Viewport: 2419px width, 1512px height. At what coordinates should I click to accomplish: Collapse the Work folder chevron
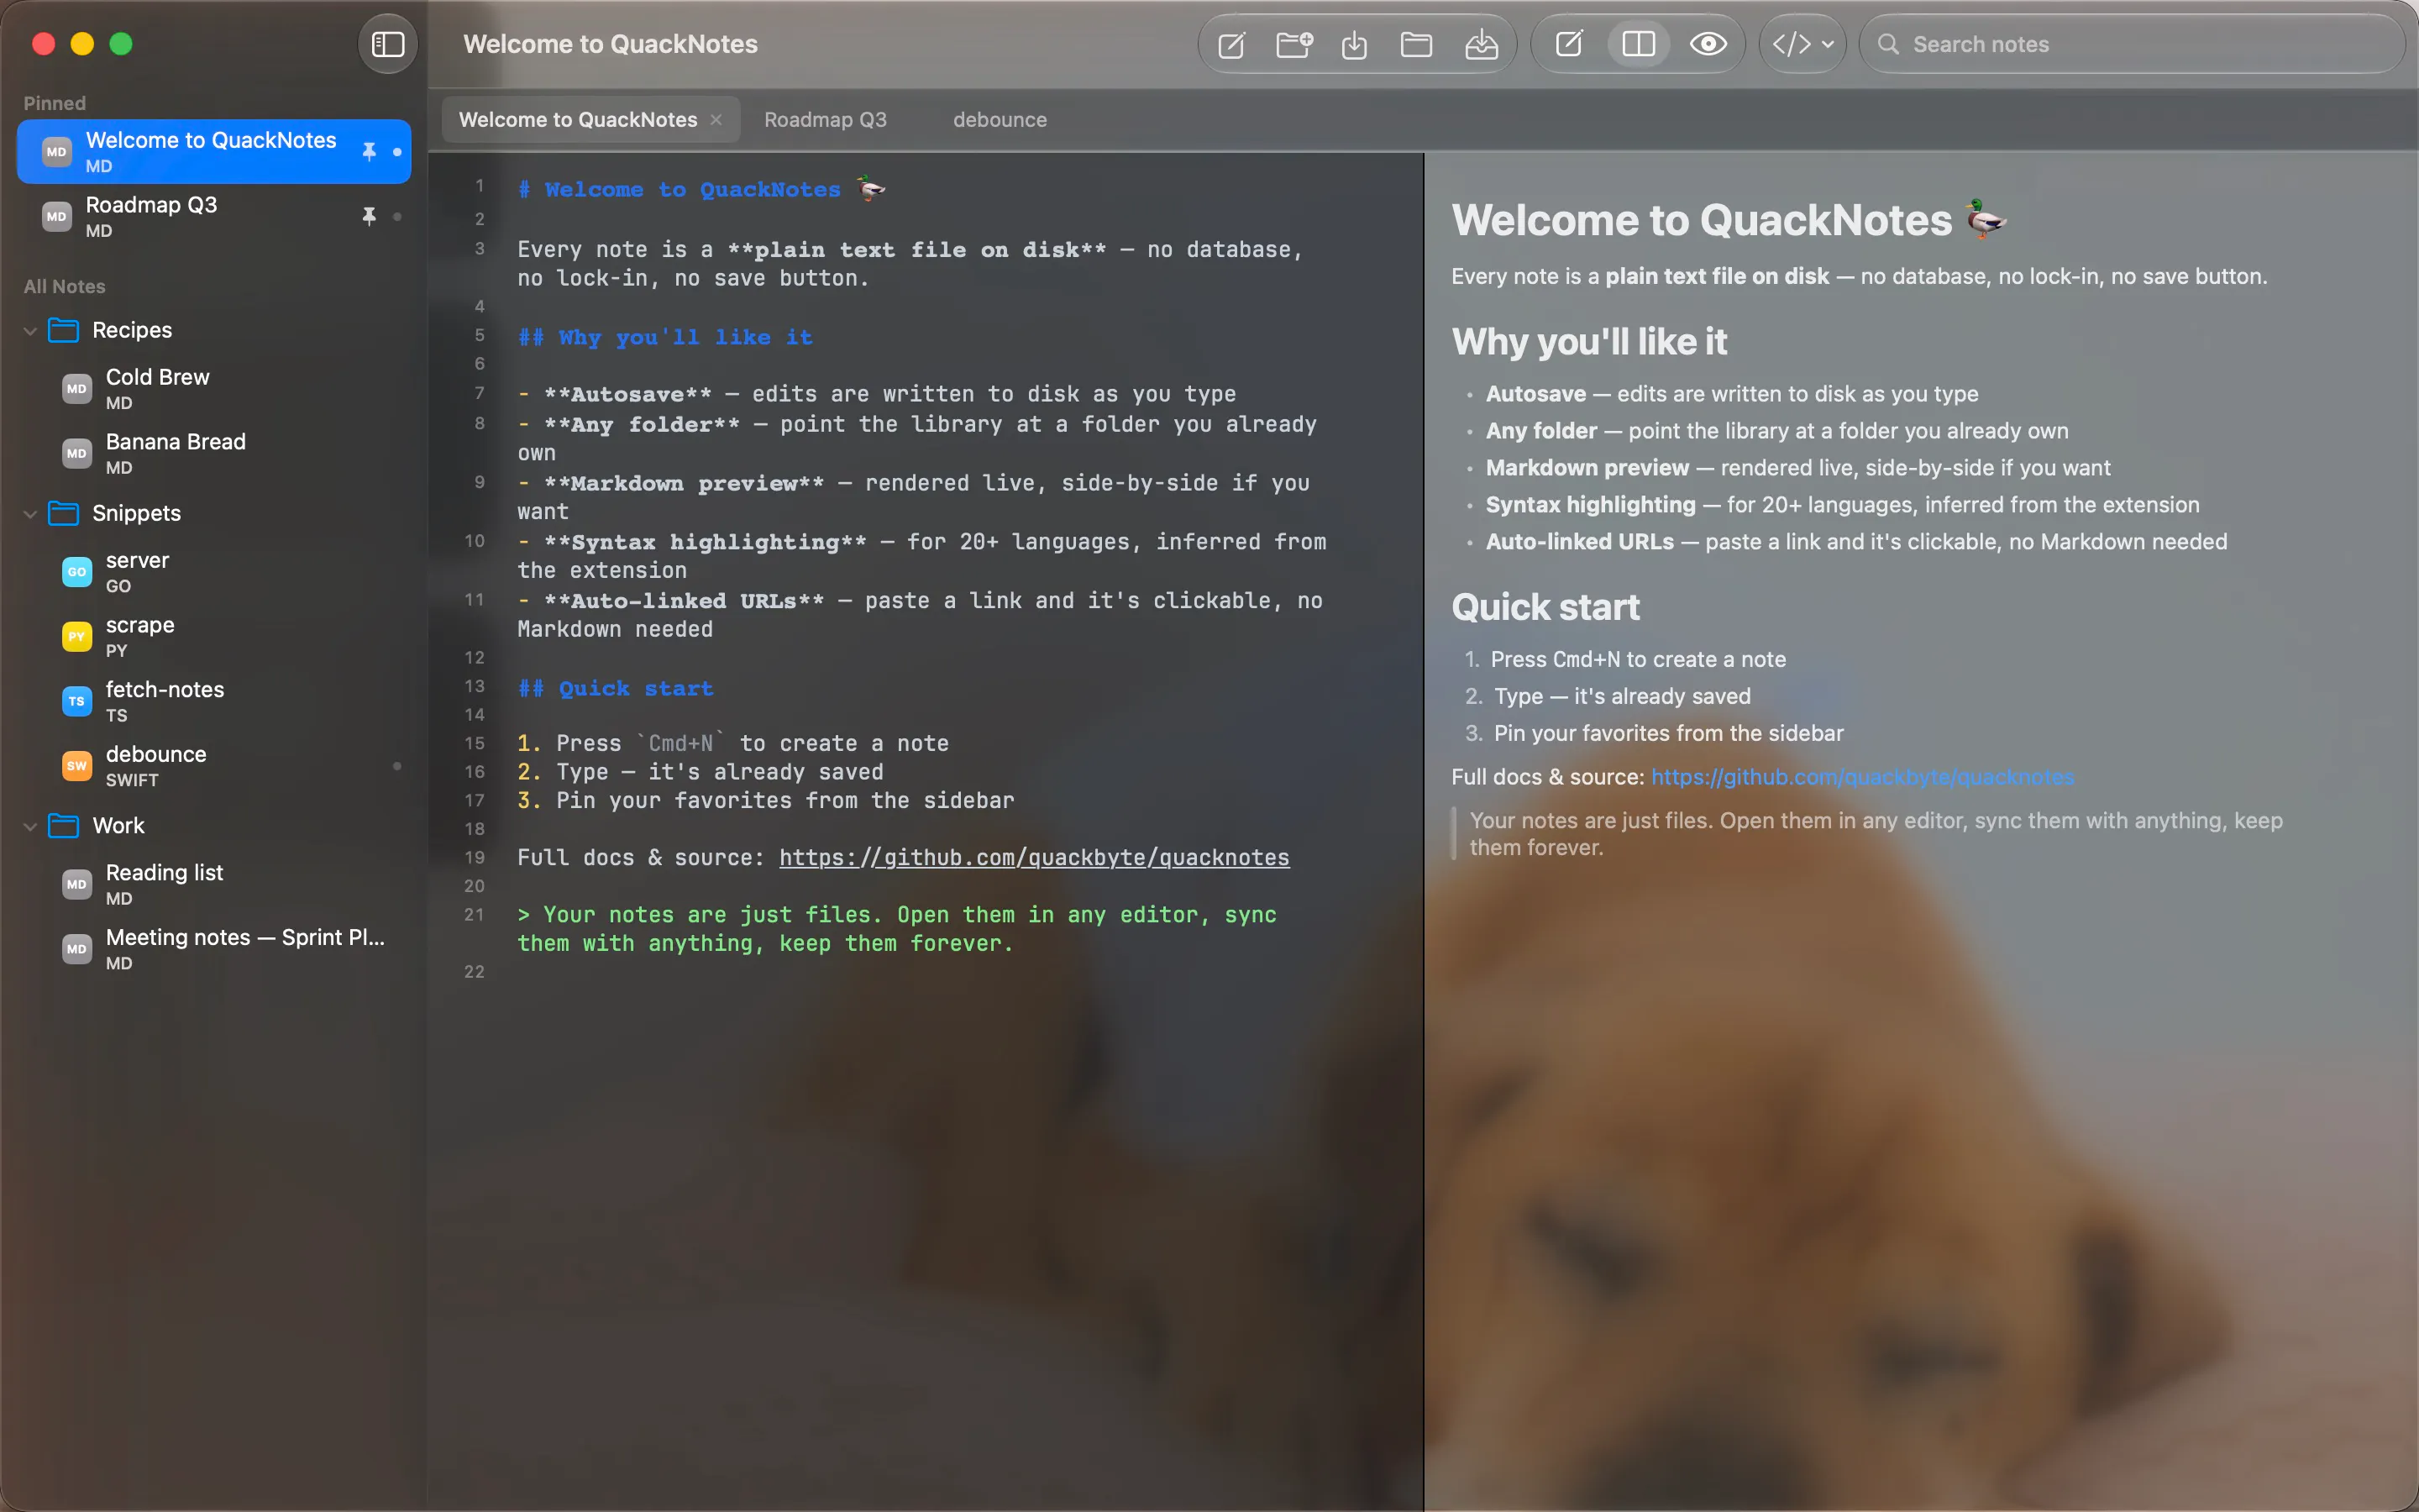(x=30, y=826)
